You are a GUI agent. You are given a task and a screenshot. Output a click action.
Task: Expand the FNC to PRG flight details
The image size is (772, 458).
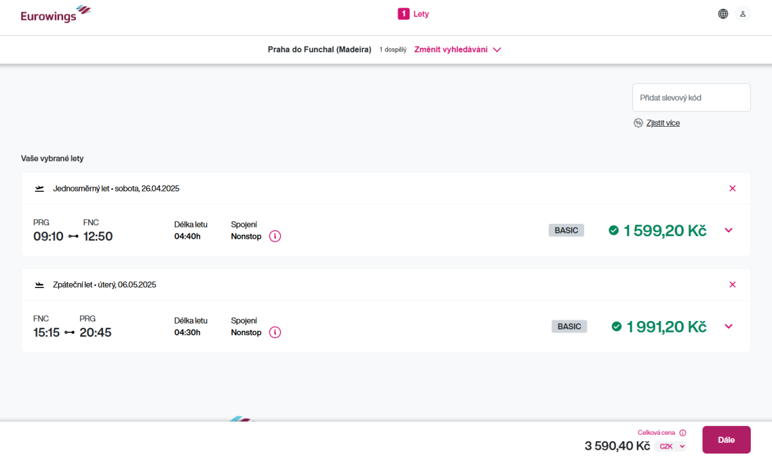tap(728, 326)
